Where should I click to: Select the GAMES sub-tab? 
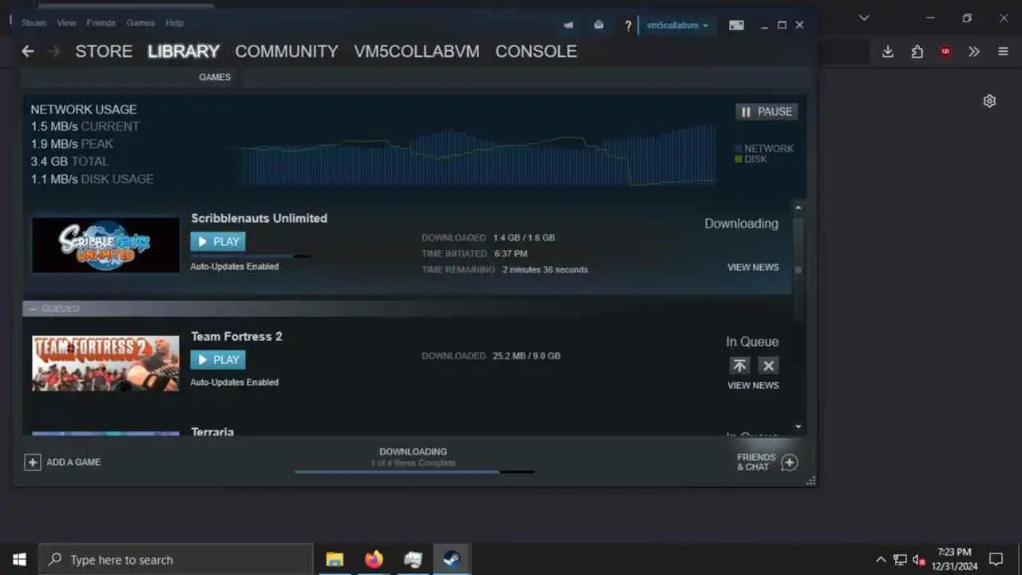[215, 77]
